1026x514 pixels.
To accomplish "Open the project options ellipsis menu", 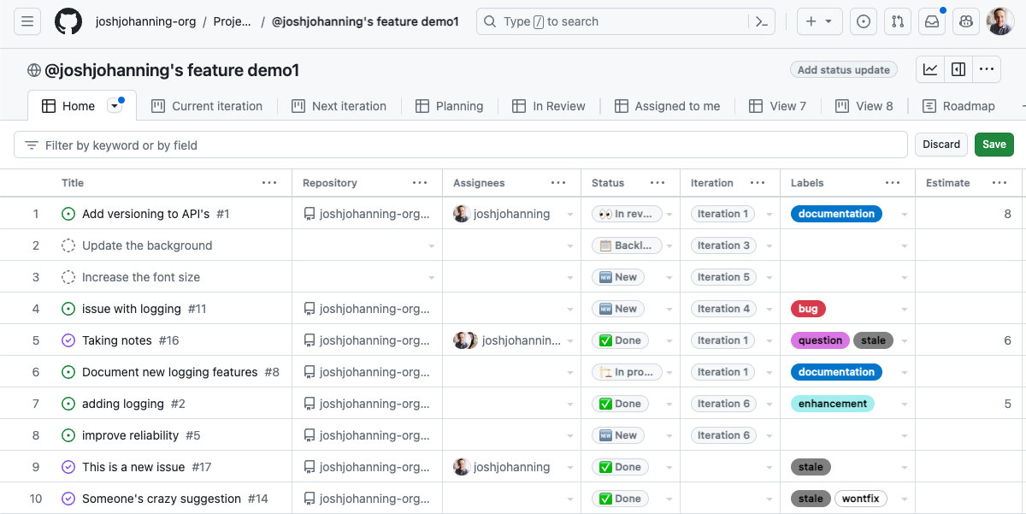I will 987,69.
